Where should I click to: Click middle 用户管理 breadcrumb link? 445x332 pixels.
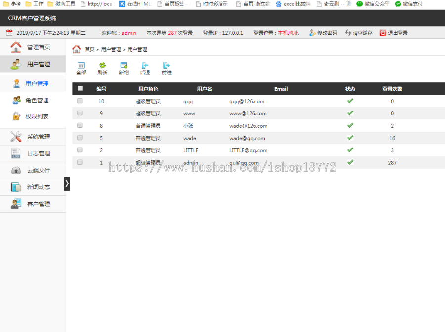(x=111, y=49)
